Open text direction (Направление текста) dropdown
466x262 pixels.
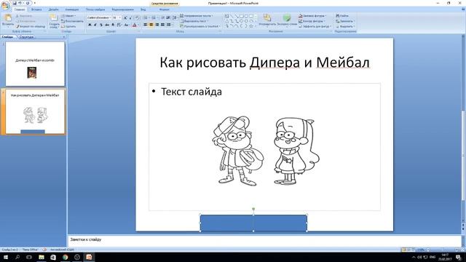[197, 16]
